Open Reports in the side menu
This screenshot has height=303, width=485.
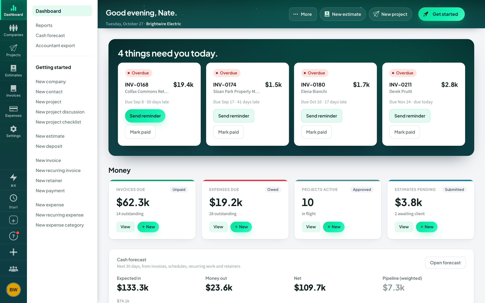click(44, 25)
